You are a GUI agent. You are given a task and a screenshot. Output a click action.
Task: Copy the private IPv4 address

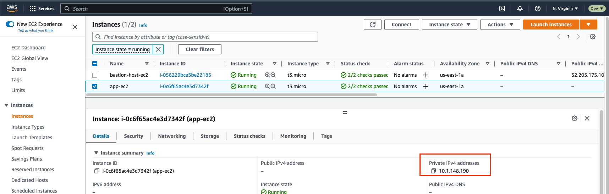click(x=433, y=171)
